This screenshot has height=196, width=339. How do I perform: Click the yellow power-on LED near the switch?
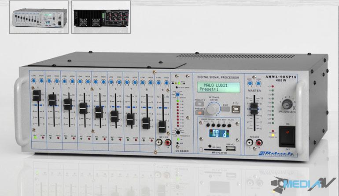point(273,135)
